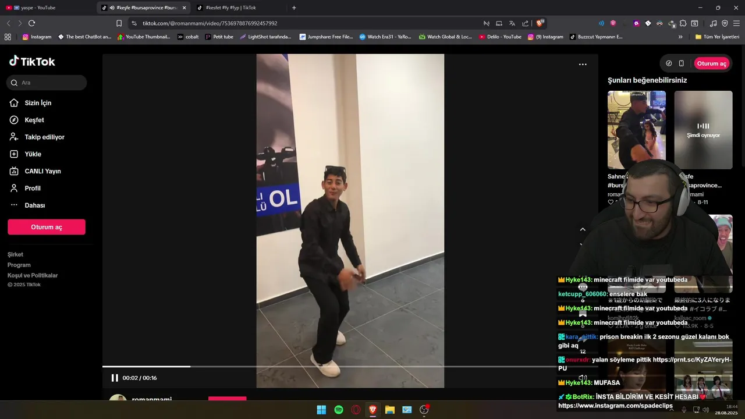Click the get-app phone icon

tap(682, 63)
